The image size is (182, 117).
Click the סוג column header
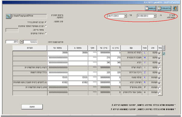tap(153, 48)
